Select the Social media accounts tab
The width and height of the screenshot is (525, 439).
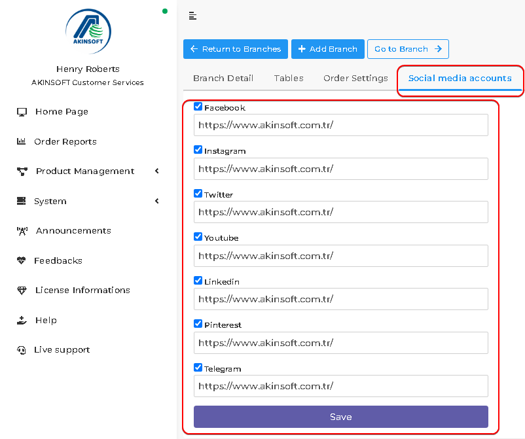460,79
